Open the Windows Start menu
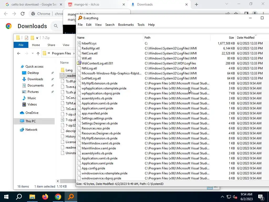Screen dimensions: 269x202 [6, 197]
